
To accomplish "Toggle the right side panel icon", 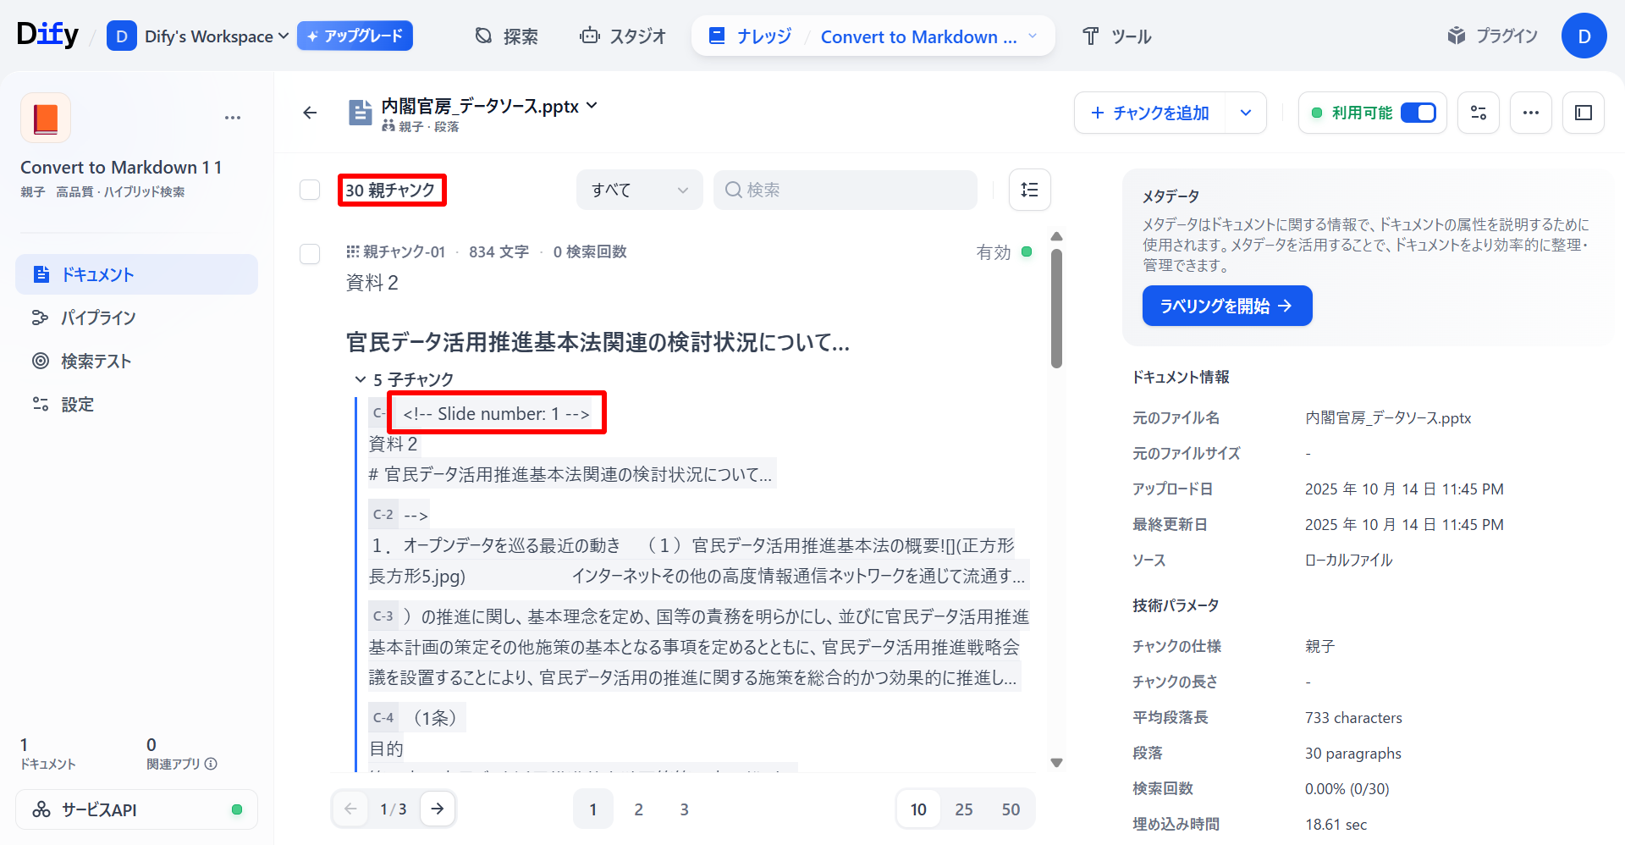I will click(1584, 112).
